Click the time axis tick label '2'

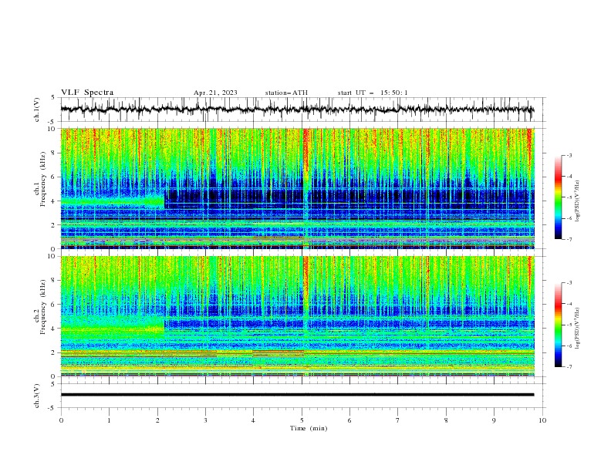(157, 420)
